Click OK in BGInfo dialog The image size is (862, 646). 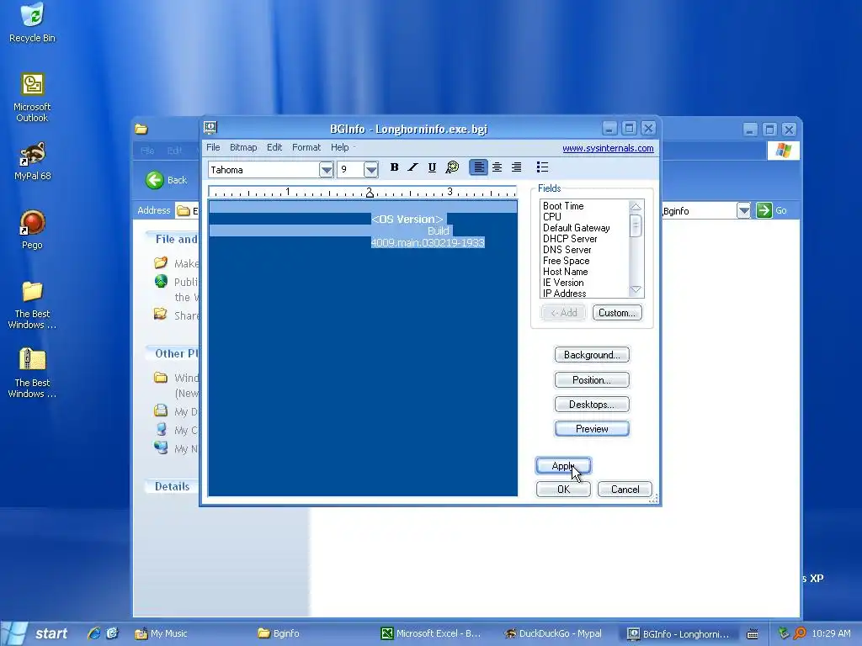point(563,490)
